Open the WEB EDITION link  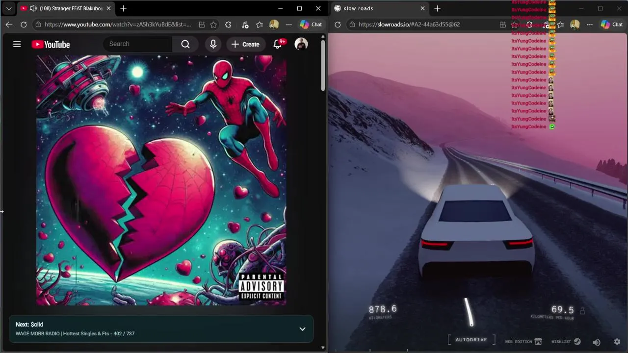click(523, 342)
